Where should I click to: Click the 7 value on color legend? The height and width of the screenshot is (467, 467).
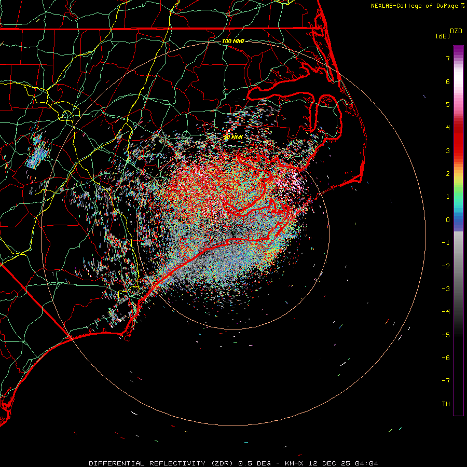448,58
